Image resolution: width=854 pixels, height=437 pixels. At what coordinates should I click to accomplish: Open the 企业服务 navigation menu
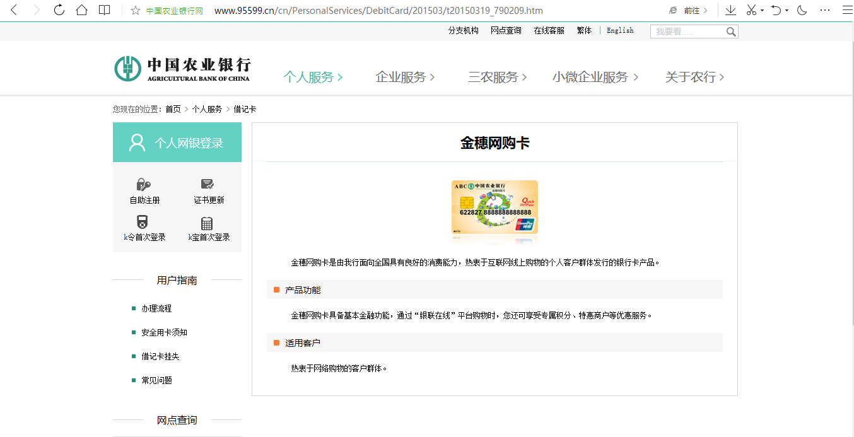pyautogui.click(x=406, y=77)
